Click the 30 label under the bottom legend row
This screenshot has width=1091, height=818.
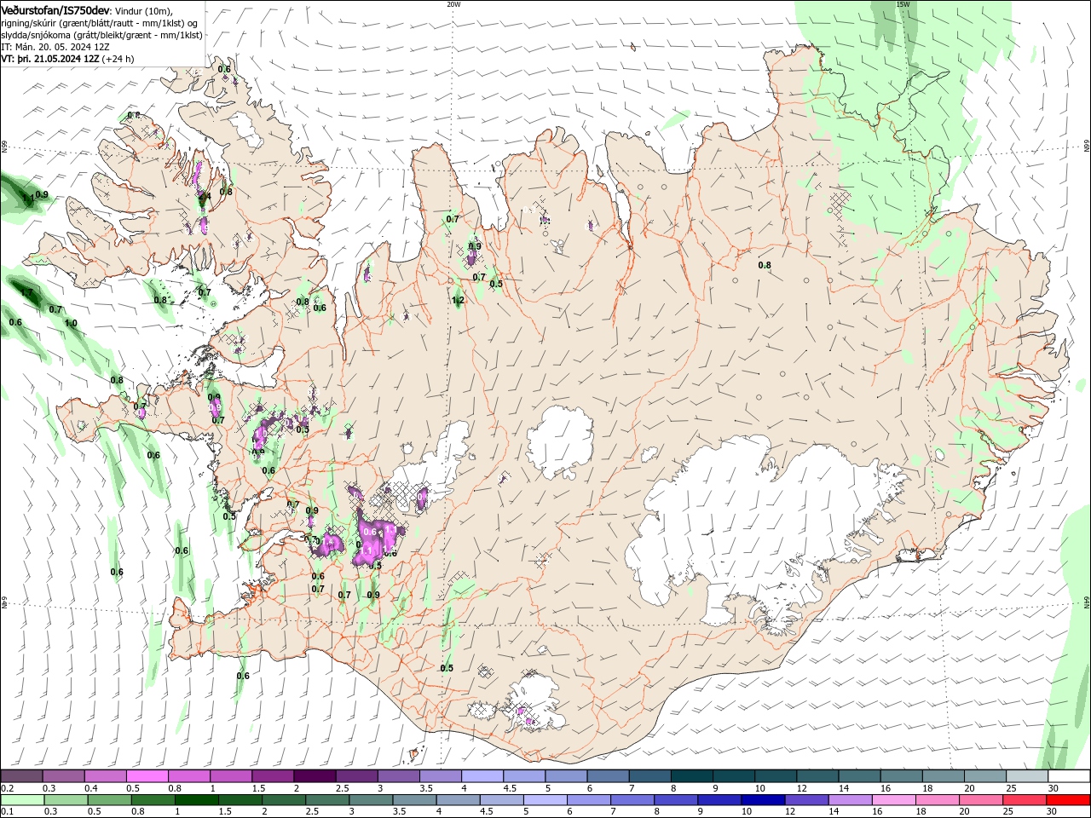[x=1053, y=812]
